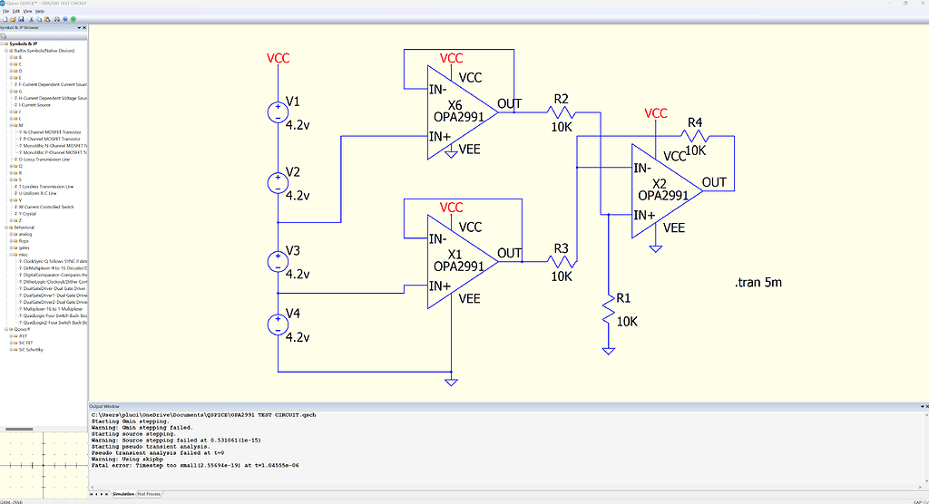929x504 pixels.
Task: Click the Open file folder icon
Action: (13, 19)
